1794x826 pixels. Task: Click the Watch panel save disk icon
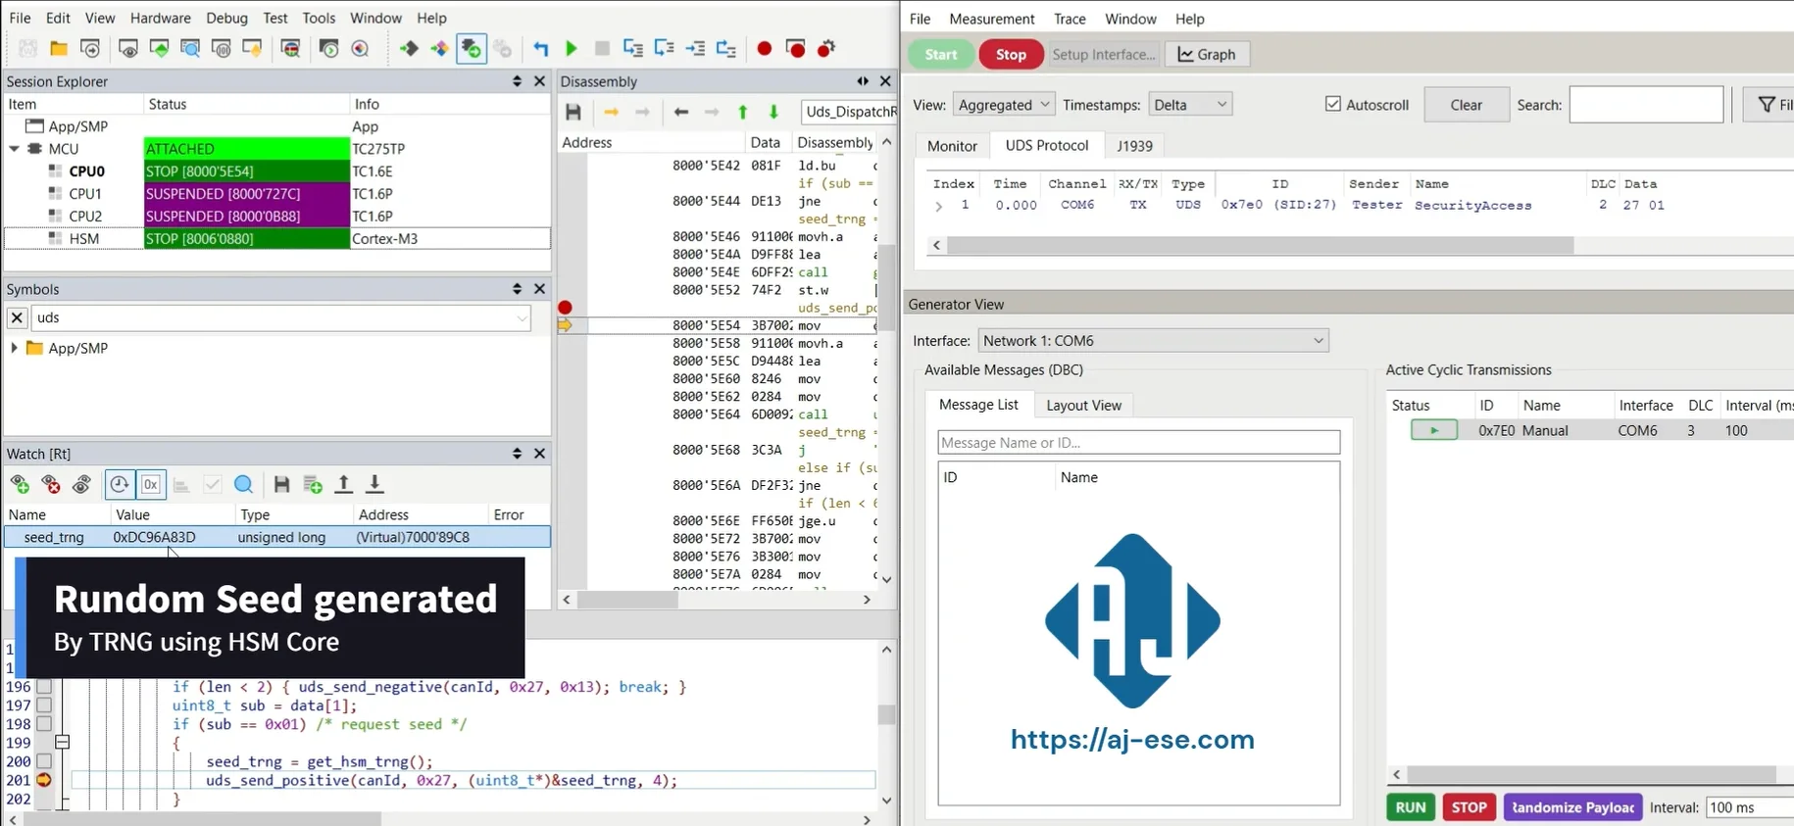(281, 484)
